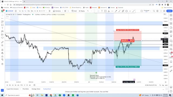Viewport: 173px width, 97px height.
Task: Take a chart snapshot with camera icon
Action: coord(164,11)
